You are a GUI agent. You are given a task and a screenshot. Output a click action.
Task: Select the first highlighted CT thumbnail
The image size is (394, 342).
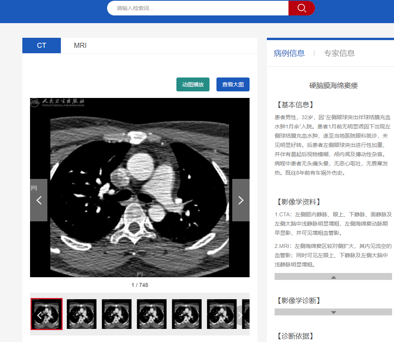pos(47,314)
